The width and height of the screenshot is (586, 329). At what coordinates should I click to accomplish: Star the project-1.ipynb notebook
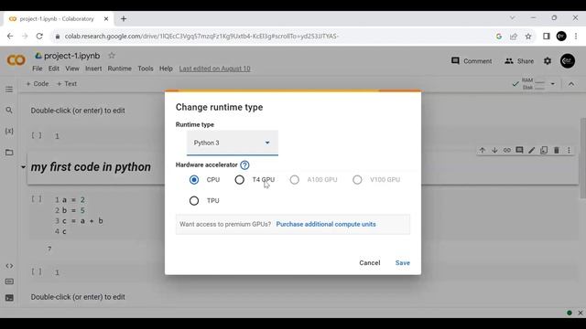coord(112,56)
